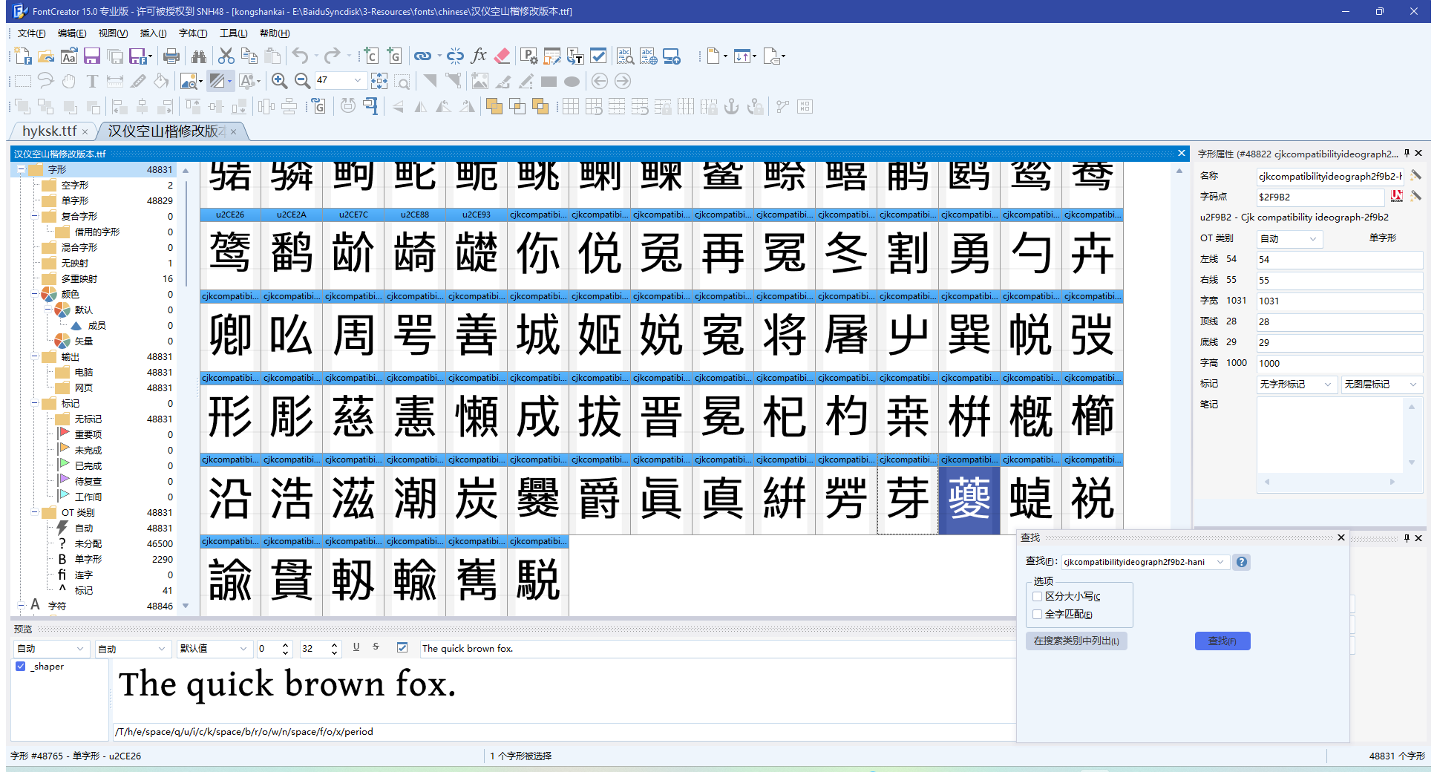This screenshot has width=1437, height=772.
Task: Click the pink eraser icon
Action: click(x=502, y=56)
